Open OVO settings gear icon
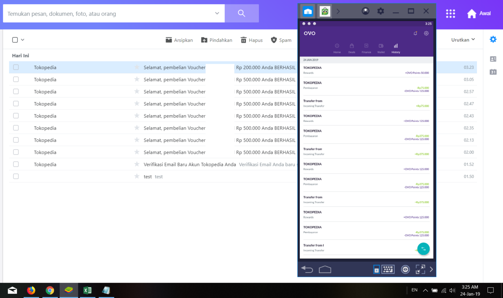Image resolution: width=503 pixels, height=298 pixels. pos(426,33)
